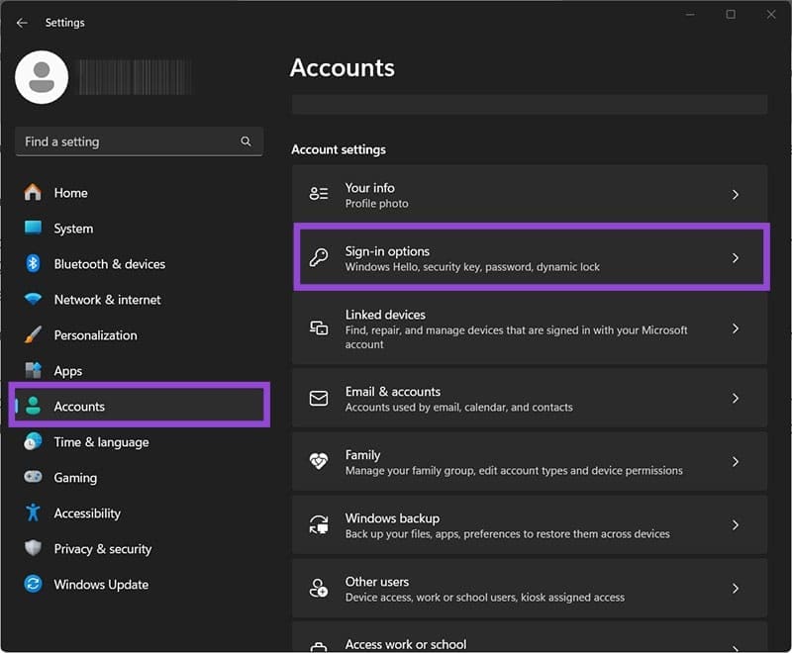Open Sign-in options chevron arrow
Image resolution: width=792 pixels, height=653 pixels.
pyautogui.click(x=735, y=258)
